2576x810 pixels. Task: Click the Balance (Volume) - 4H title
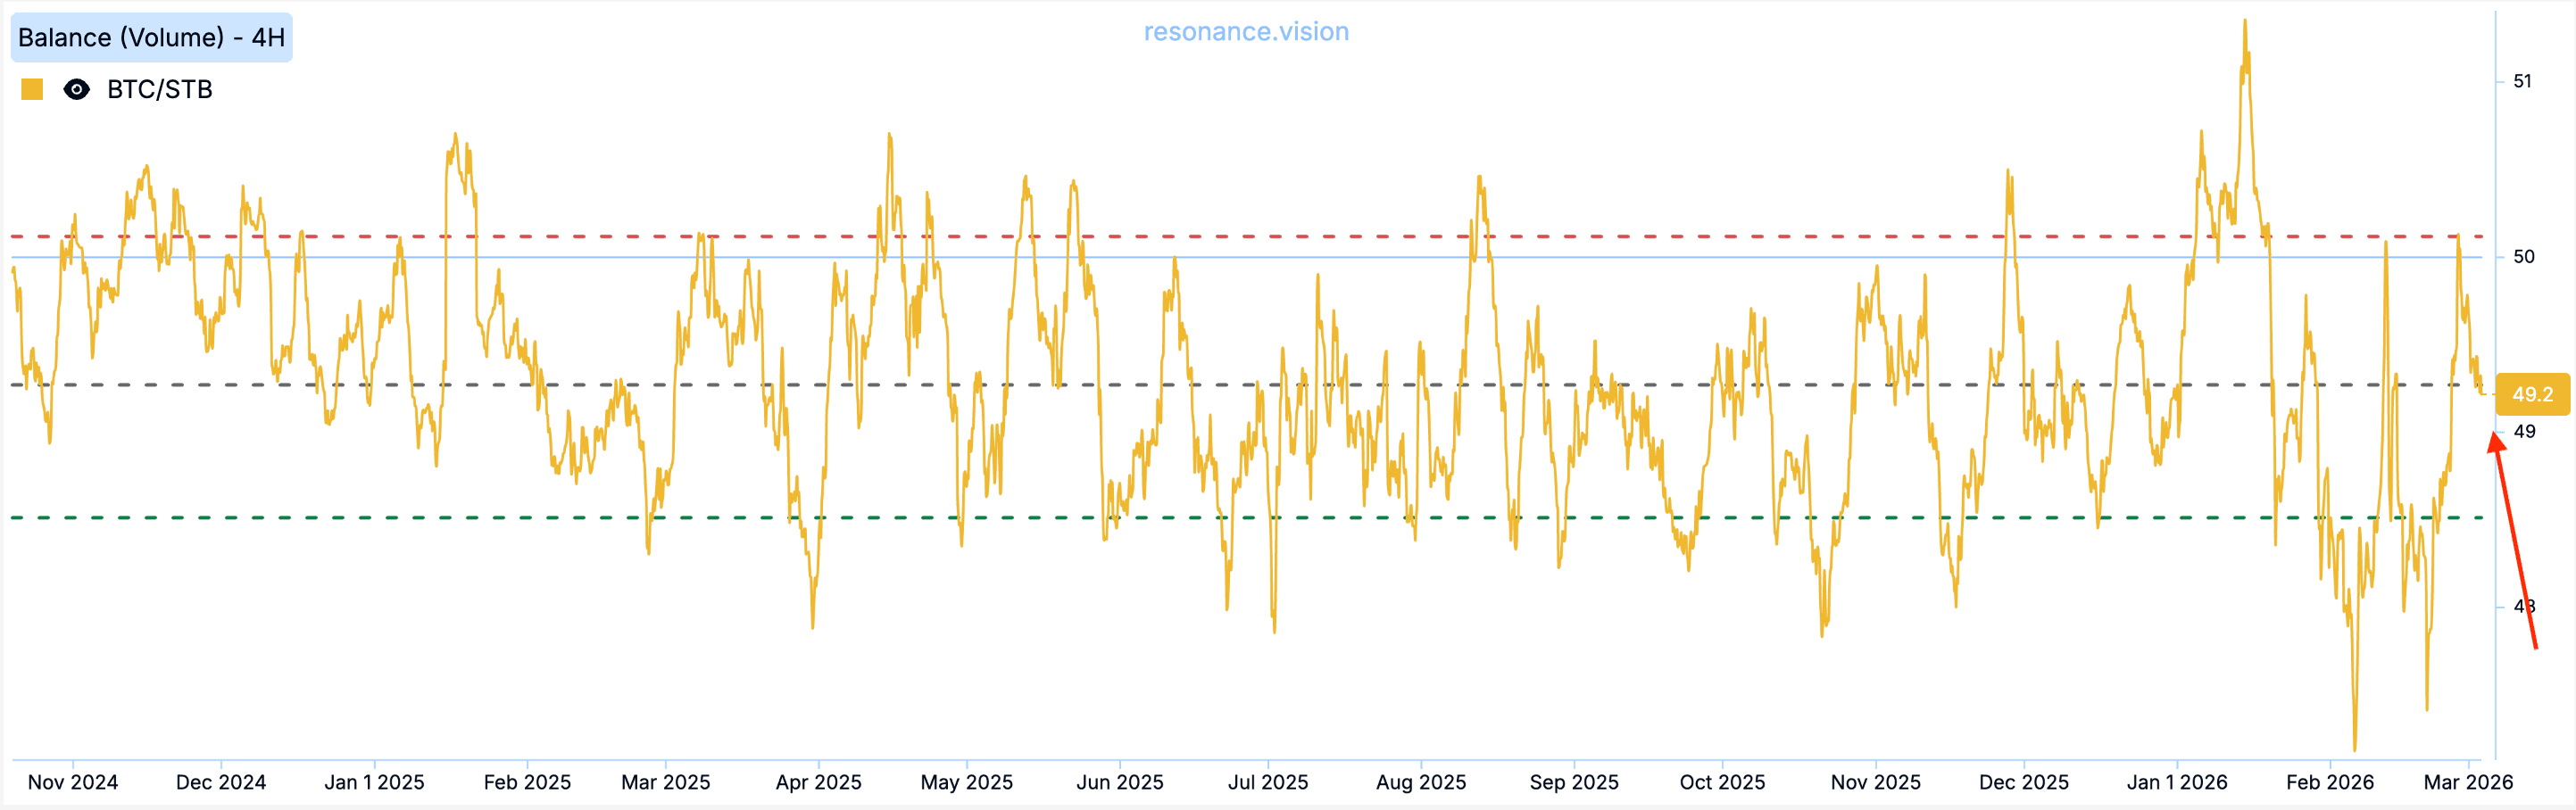(151, 38)
